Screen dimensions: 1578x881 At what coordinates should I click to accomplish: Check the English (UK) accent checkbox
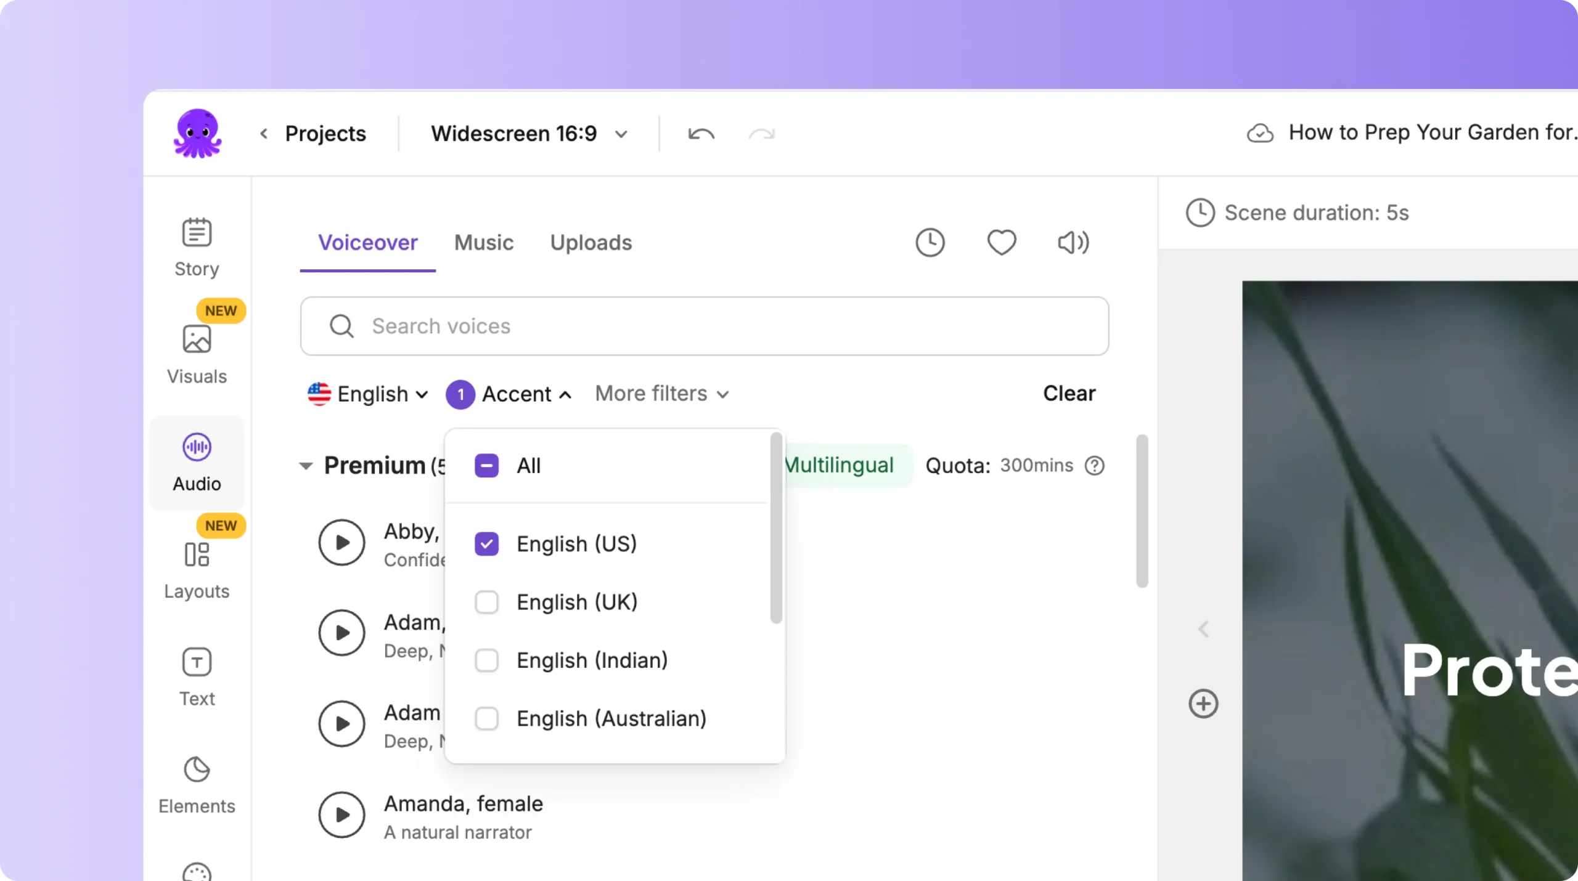486,602
